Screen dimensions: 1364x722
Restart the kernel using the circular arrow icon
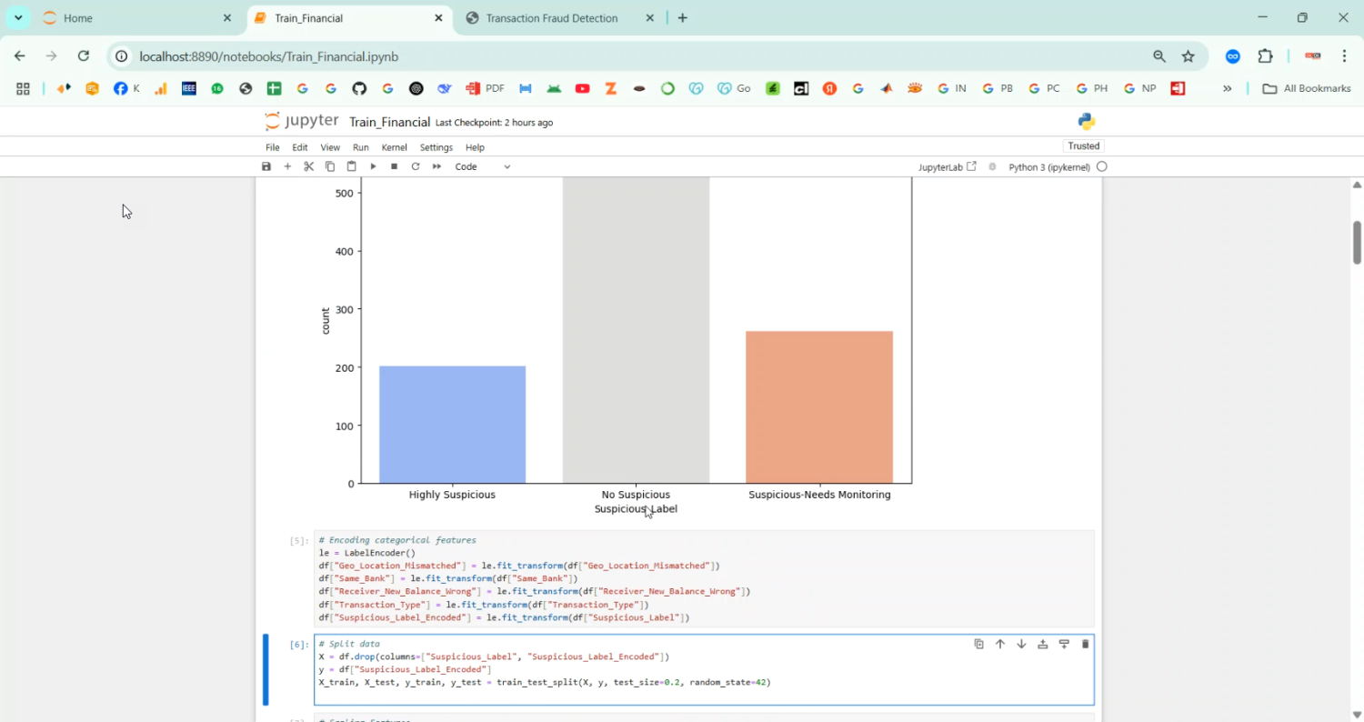(416, 166)
